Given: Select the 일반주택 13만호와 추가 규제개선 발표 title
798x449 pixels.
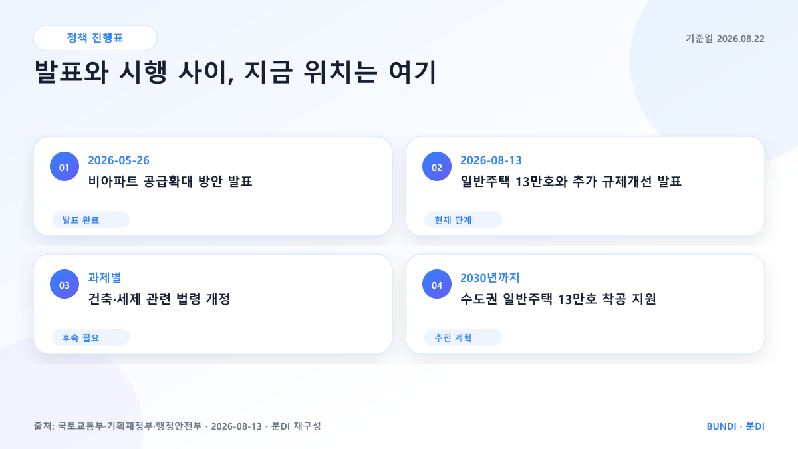Looking at the screenshot, I should pos(571,181).
